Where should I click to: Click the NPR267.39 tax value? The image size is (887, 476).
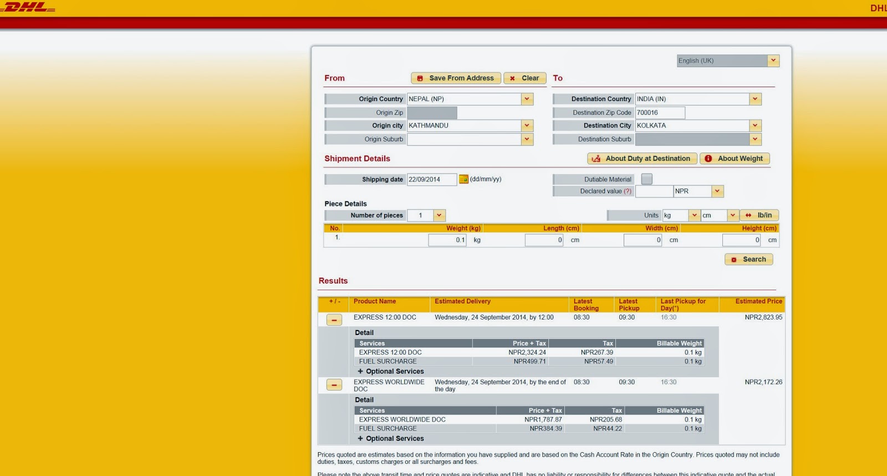597,352
